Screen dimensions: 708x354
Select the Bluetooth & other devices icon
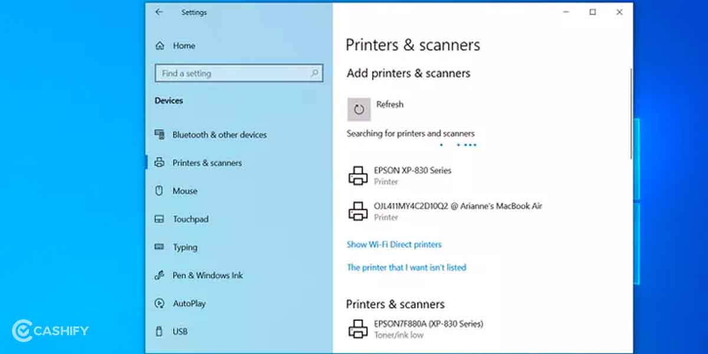click(x=159, y=135)
